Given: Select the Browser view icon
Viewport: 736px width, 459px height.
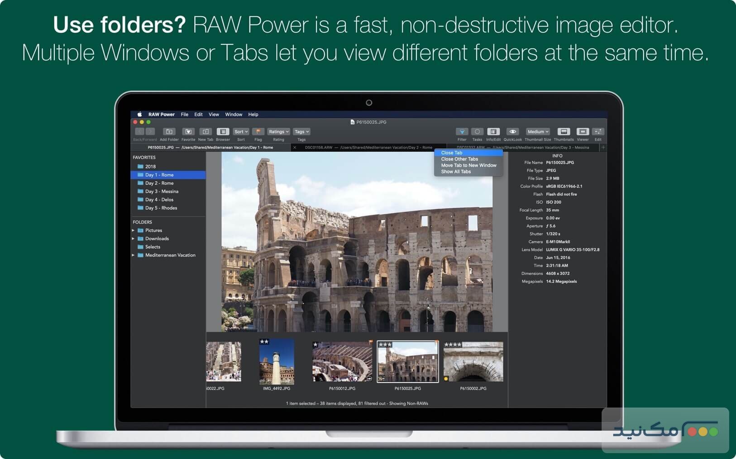Looking at the screenshot, I should (x=223, y=132).
